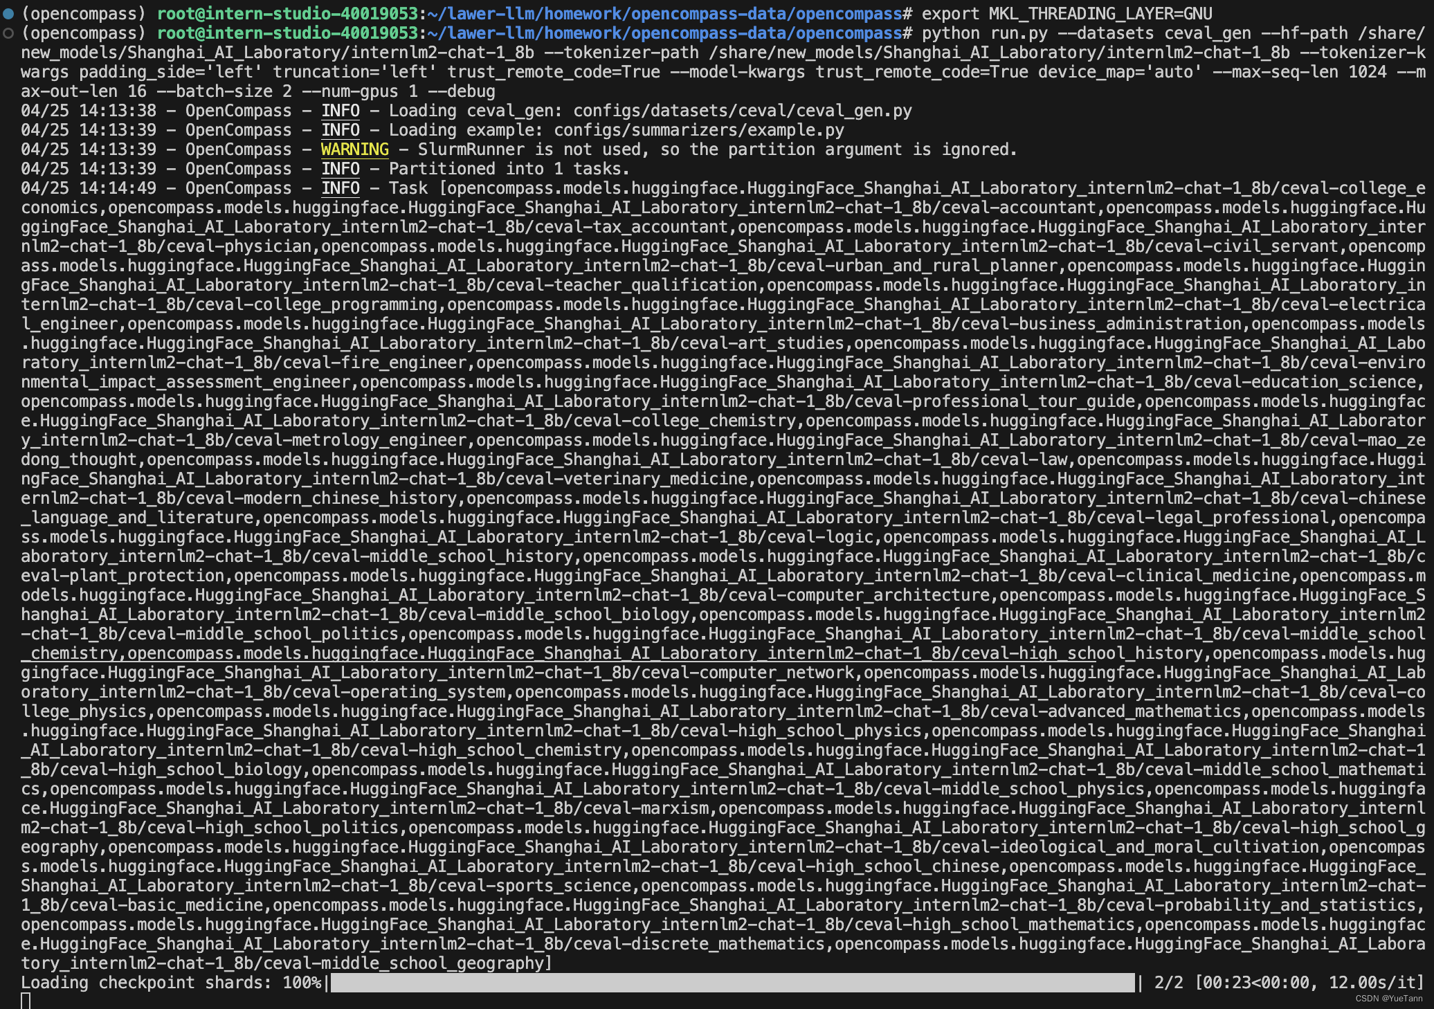This screenshot has height=1009, width=1434.
Task: Click the text export MKL_THREADING_LAYER=GNU
Action: 1067,14
